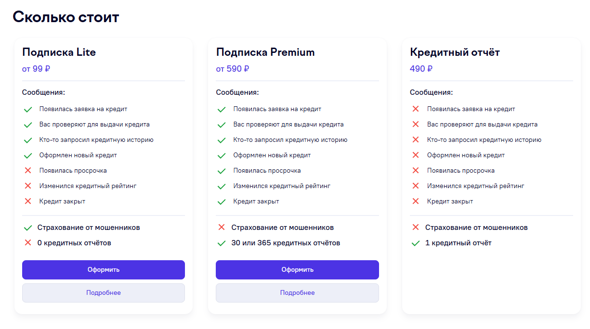Click red cross beside Кредитный отчёт 'Оформлен новый кредит'
The image size is (590, 329).
click(416, 155)
